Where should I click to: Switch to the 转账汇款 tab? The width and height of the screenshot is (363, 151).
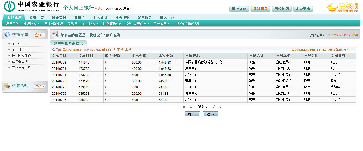click(x=37, y=17)
